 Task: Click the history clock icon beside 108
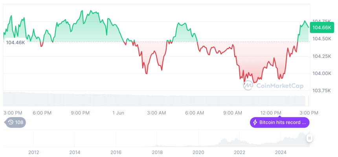point(11,122)
